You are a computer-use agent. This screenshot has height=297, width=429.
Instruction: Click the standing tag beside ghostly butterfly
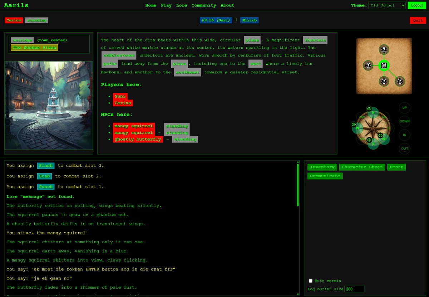pos(185,139)
